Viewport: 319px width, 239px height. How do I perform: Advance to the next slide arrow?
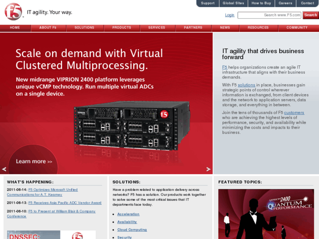[x=208, y=169]
